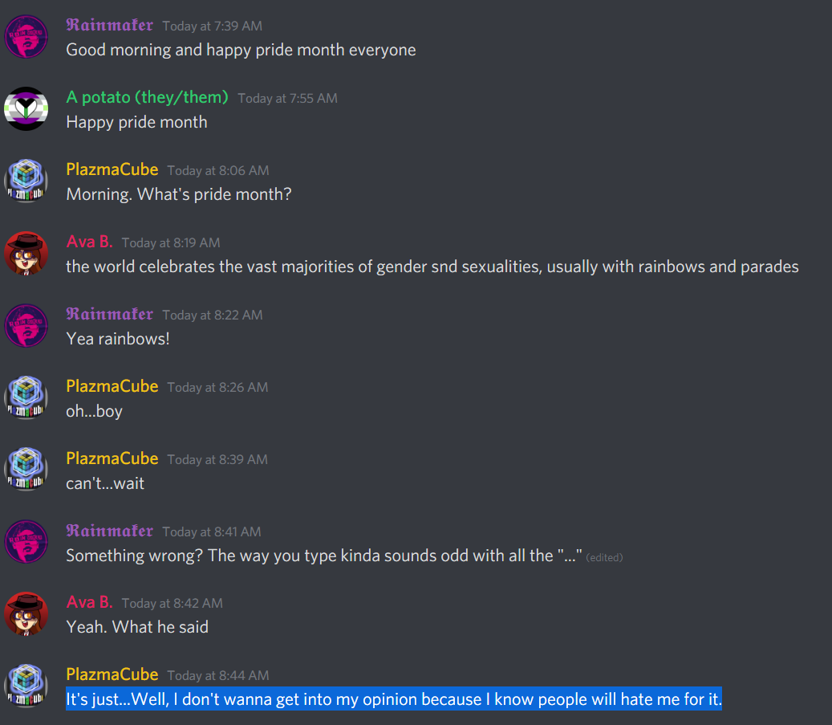Open Rainmaker's avatar on the 7:39 AM message

coord(26,37)
